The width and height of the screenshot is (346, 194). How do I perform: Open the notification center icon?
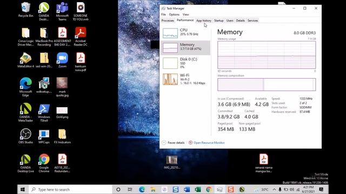[x=321, y=189]
